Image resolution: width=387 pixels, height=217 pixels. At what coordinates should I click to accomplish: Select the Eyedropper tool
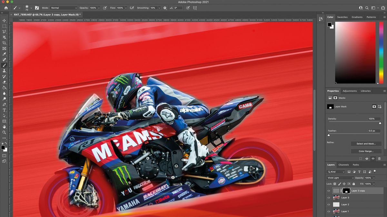tap(4, 54)
